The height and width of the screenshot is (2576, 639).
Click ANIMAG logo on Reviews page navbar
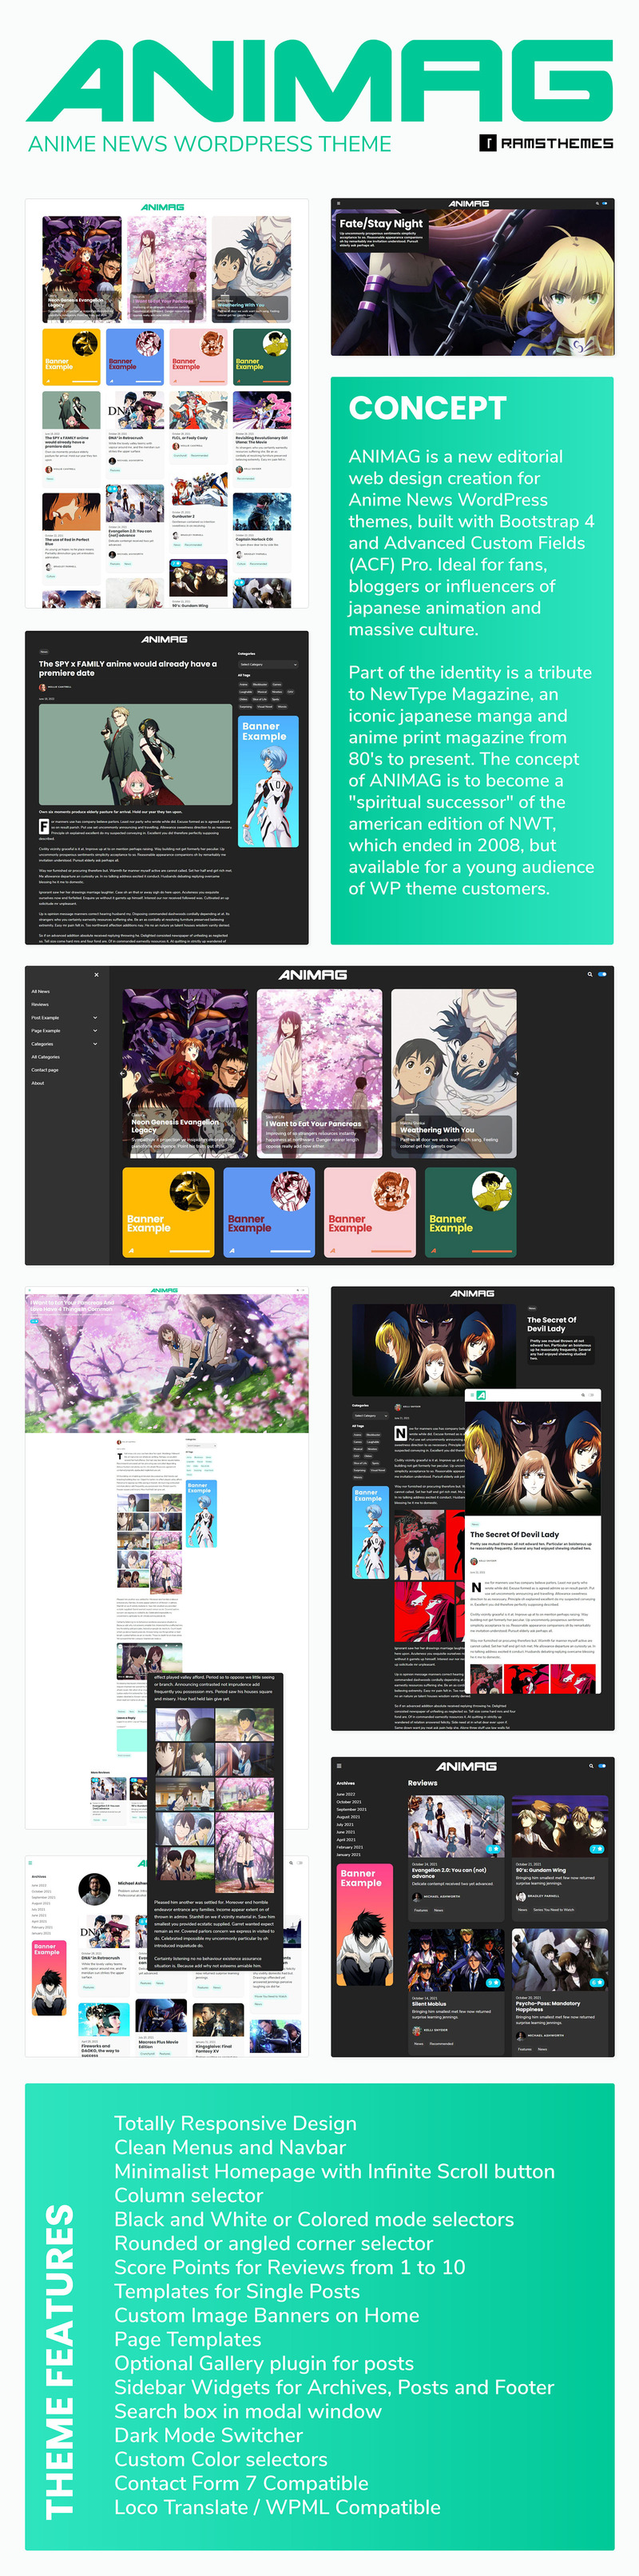point(466,1766)
